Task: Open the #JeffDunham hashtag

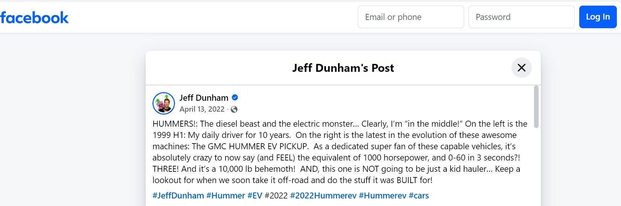Action: (178, 195)
